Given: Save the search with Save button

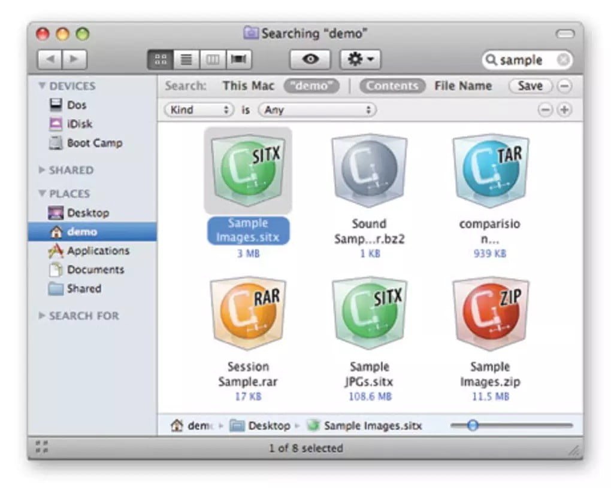Looking at the screenshot, I should [530, 86].
